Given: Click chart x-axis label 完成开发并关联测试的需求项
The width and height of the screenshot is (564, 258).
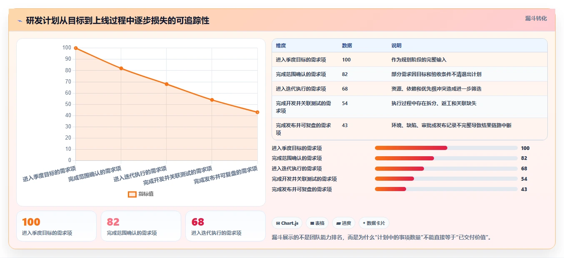Looking at the screenshot, I should click(x=178, y=175).
